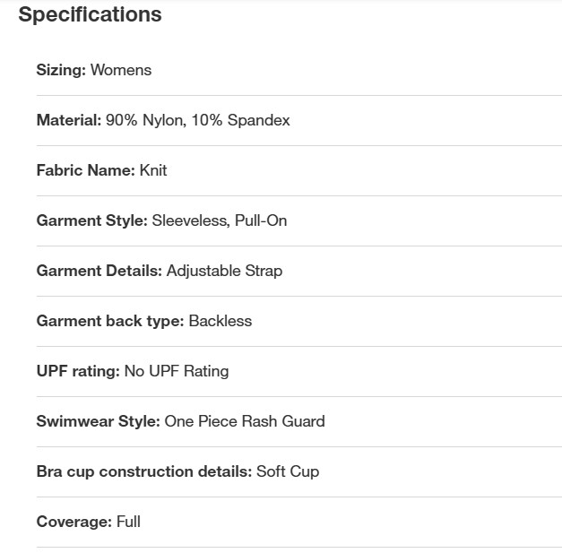Click the Garment Details label
This screenshot has height=553, width=562.
point(99,271)
